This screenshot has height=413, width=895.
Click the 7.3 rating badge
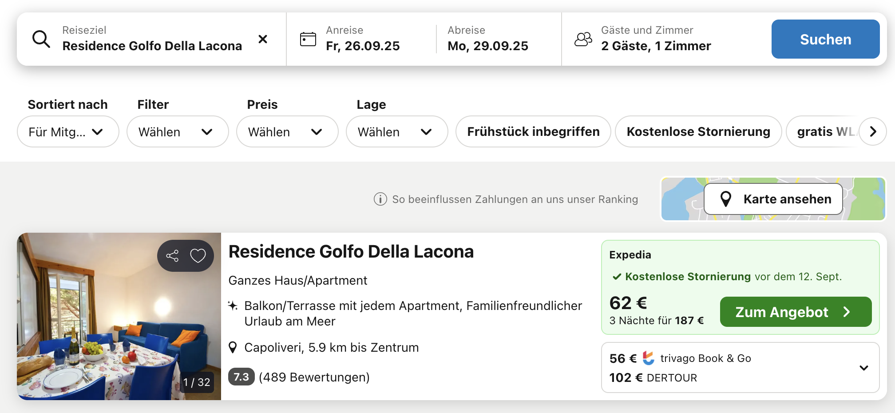coord(241,377)
